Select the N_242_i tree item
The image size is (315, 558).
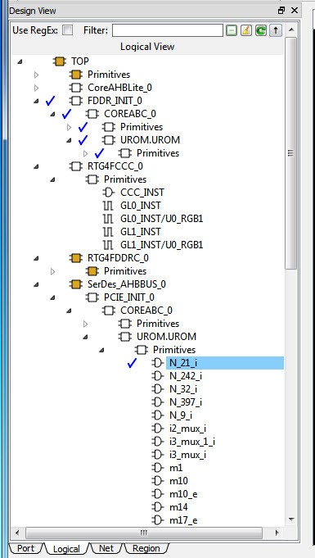click(186, 376)
